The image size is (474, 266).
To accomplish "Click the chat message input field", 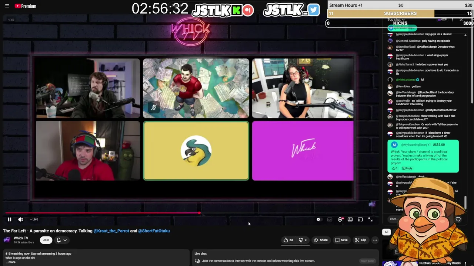I will 393,219.
